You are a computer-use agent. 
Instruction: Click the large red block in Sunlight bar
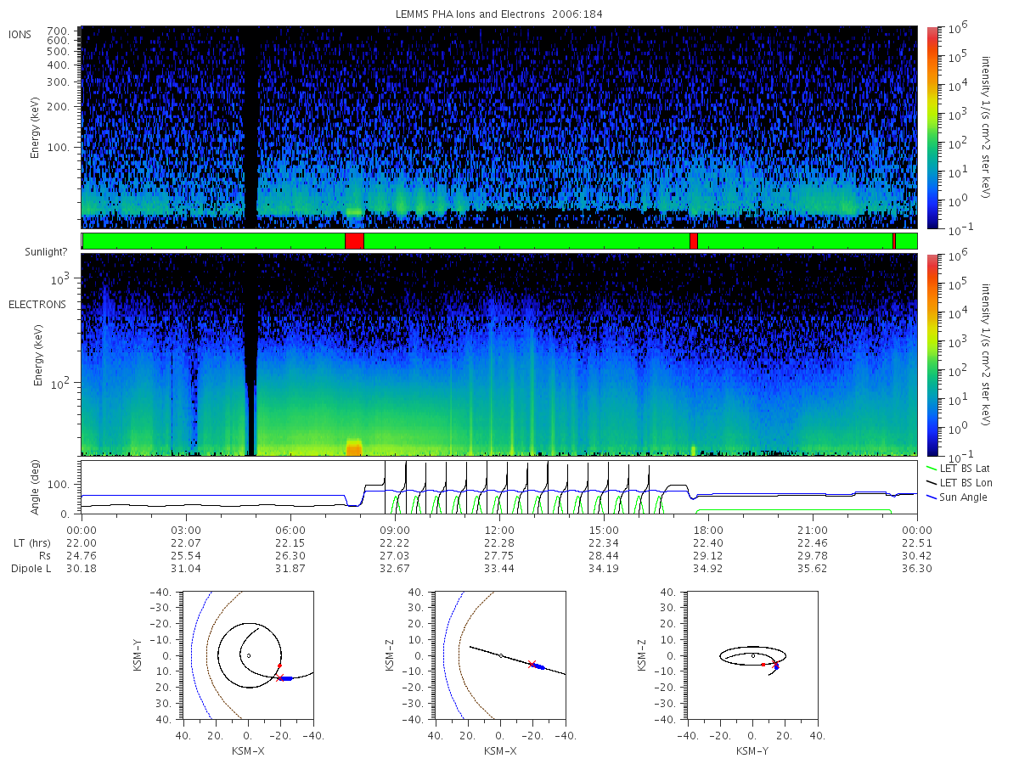point(354,241)
